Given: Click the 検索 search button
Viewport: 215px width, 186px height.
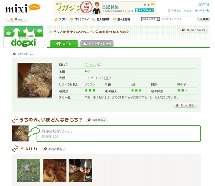Looking at the screenshot, I should pyautogui.click(x=204, y=19).
